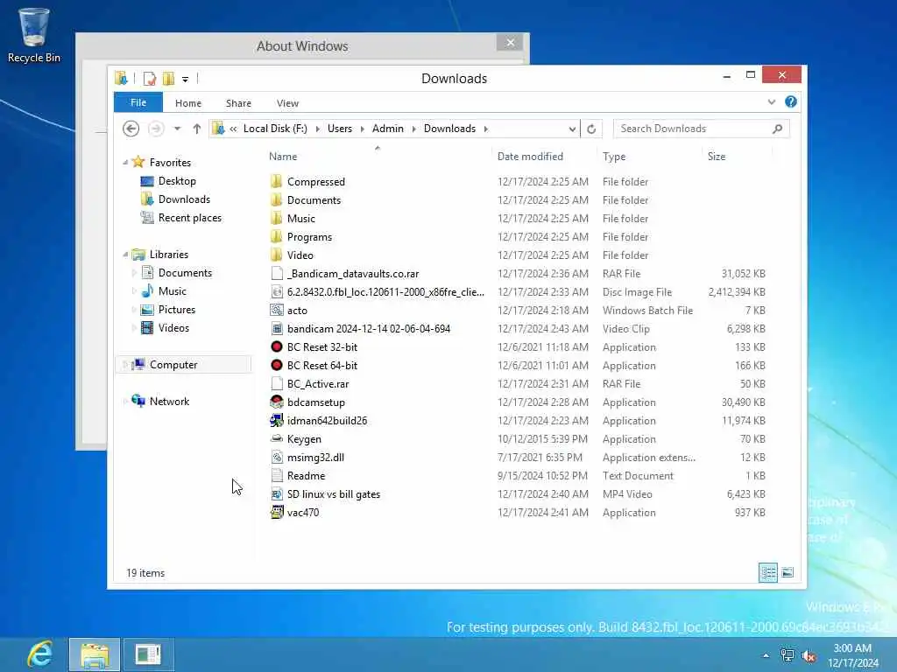Select Computer in the navigation pane
The height and width of the screenshot is (672, 897).
(x=173, y=365)
